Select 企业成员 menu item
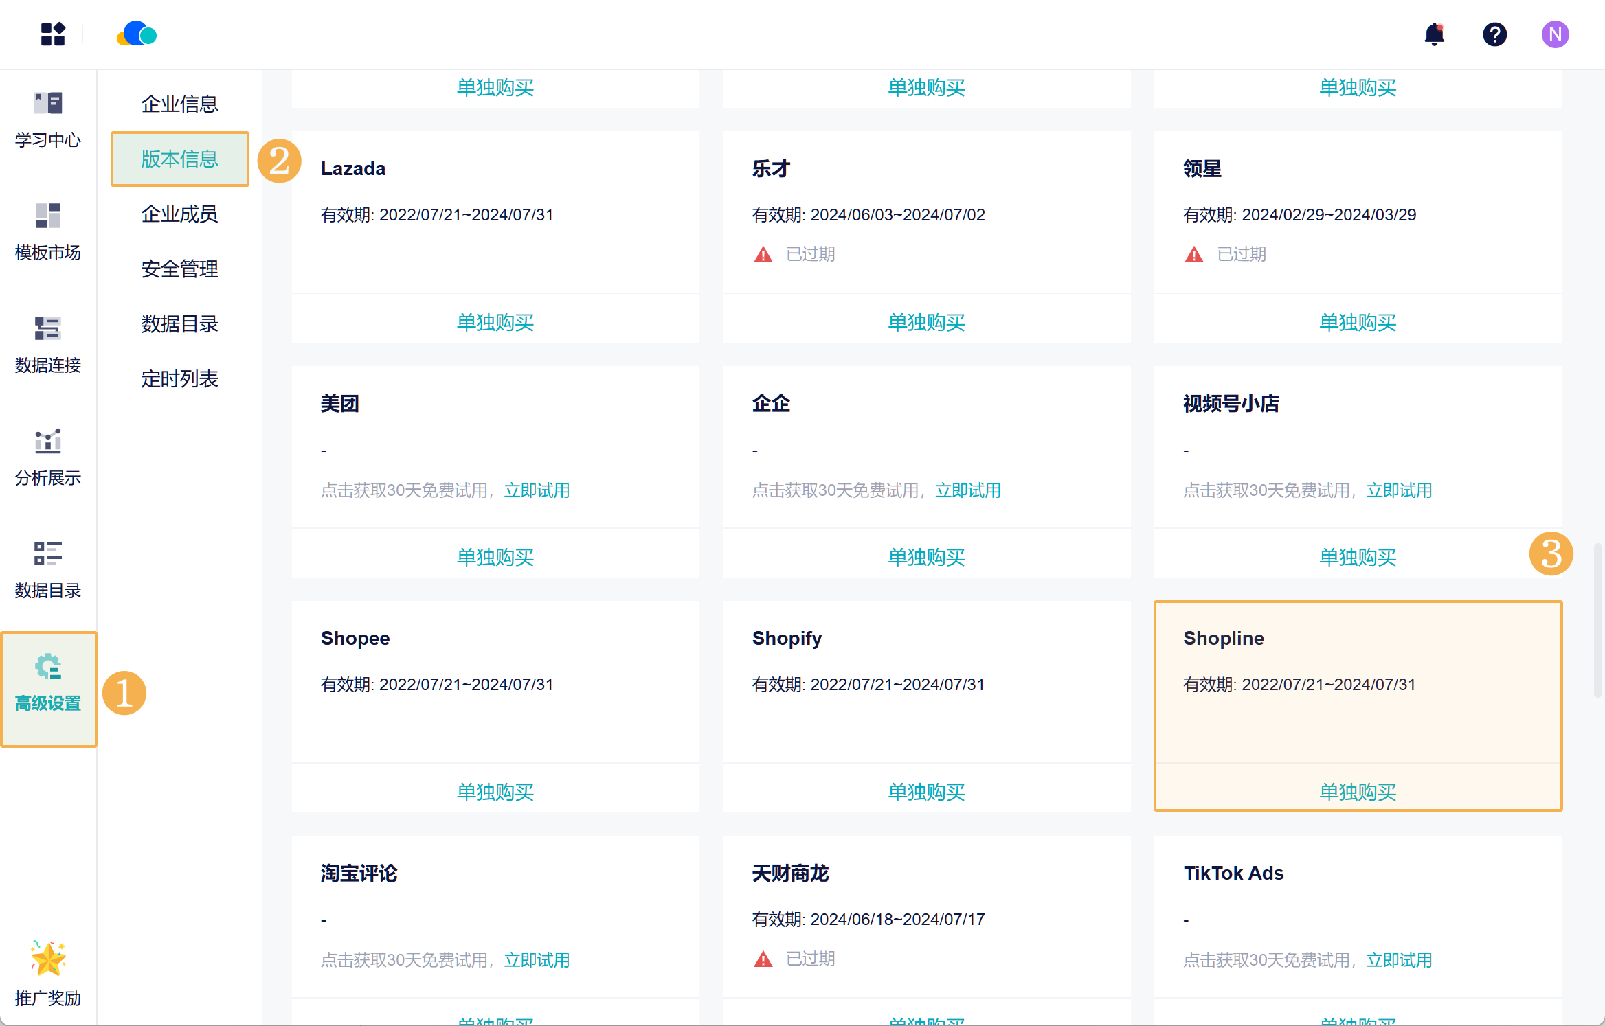This screenshot has width=1605, height=1026. pos(179,214)
